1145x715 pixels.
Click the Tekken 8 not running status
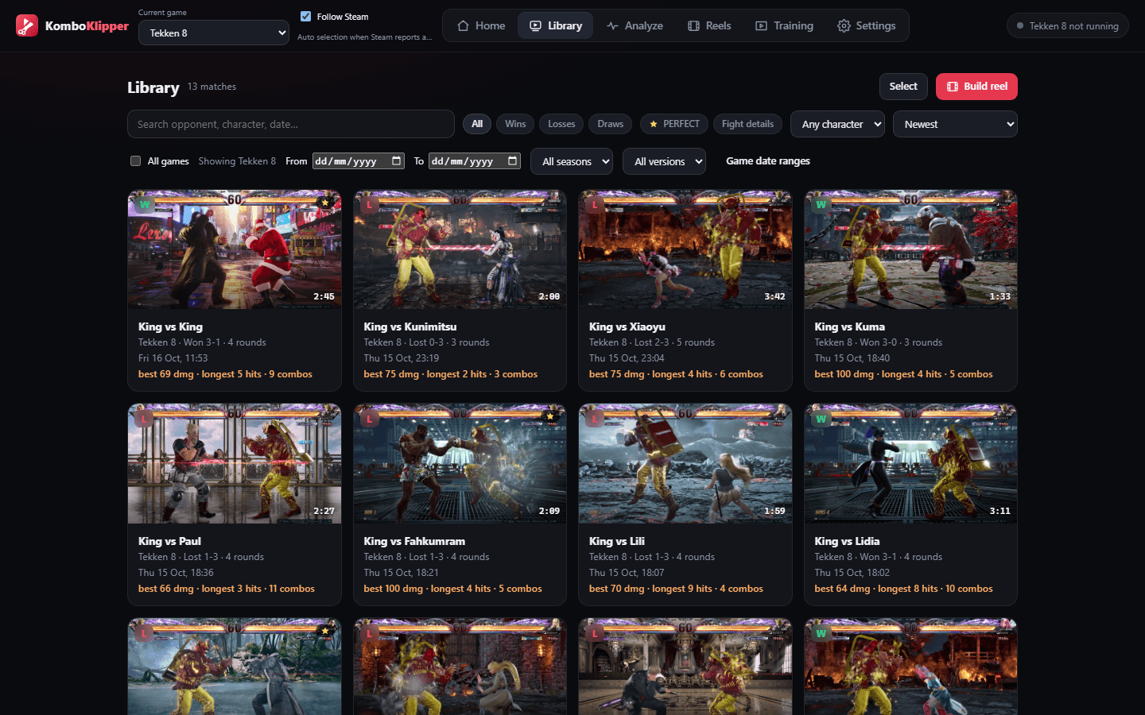pyautogui.click(x=1067, y=25)
